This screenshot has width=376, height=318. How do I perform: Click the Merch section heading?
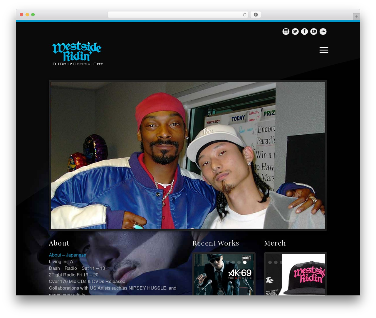(275, 243)
